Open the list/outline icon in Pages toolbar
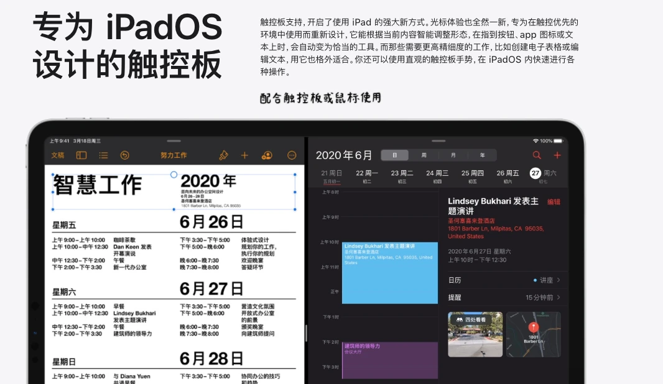 tap(103, 155)
